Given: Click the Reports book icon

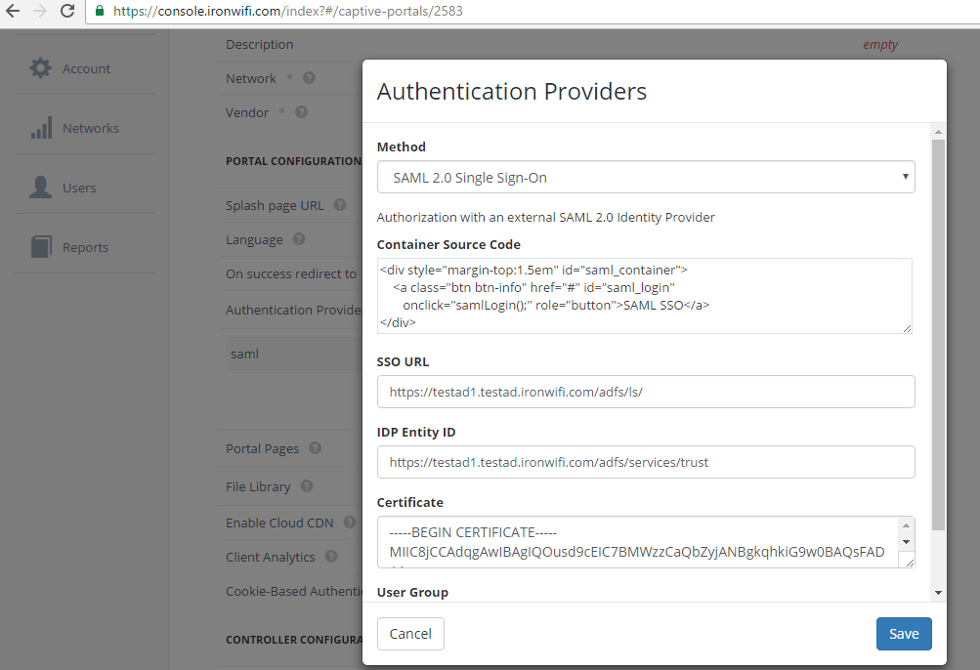Looking at the screenshot, I should point(40,247).
